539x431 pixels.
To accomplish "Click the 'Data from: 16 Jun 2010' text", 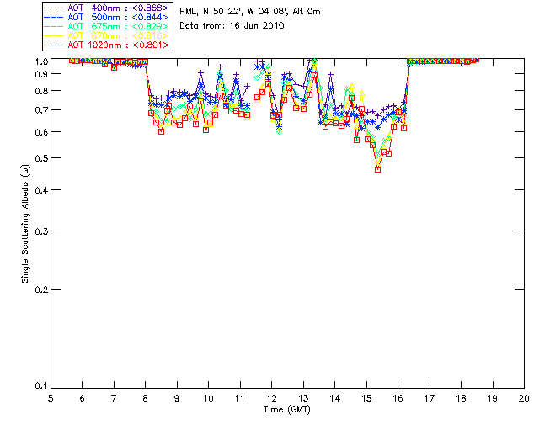I will (x=232, y=26).
